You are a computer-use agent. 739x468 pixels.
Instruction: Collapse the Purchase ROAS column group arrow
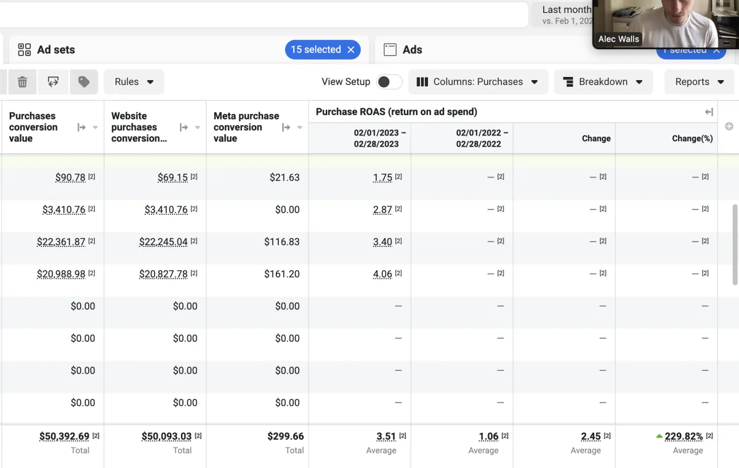click(709, 112)
